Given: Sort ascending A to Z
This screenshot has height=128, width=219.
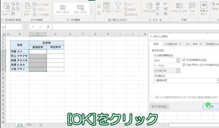Looking at the screenshot, I should [99, 6].
